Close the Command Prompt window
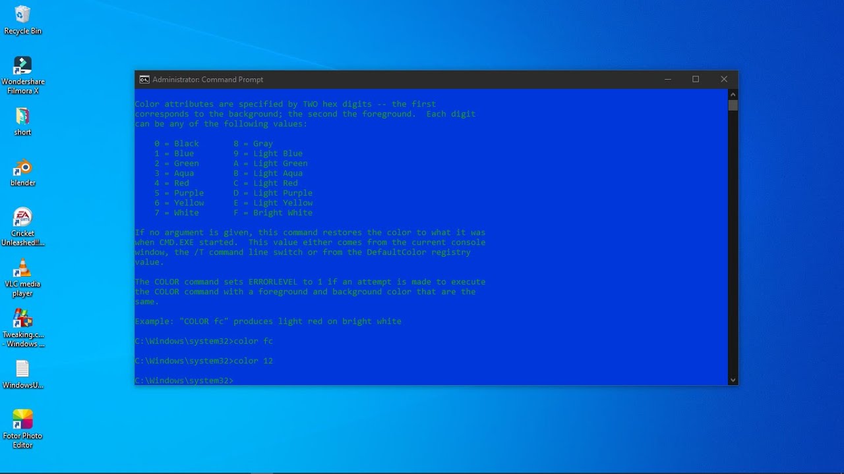The image size is (844, 474). point(724,80)
